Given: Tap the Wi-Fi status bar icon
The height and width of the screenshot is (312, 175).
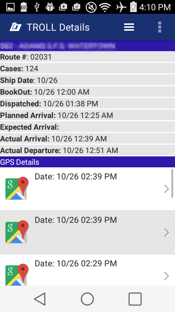Looking at the screenshot, I should click(105, 7).
